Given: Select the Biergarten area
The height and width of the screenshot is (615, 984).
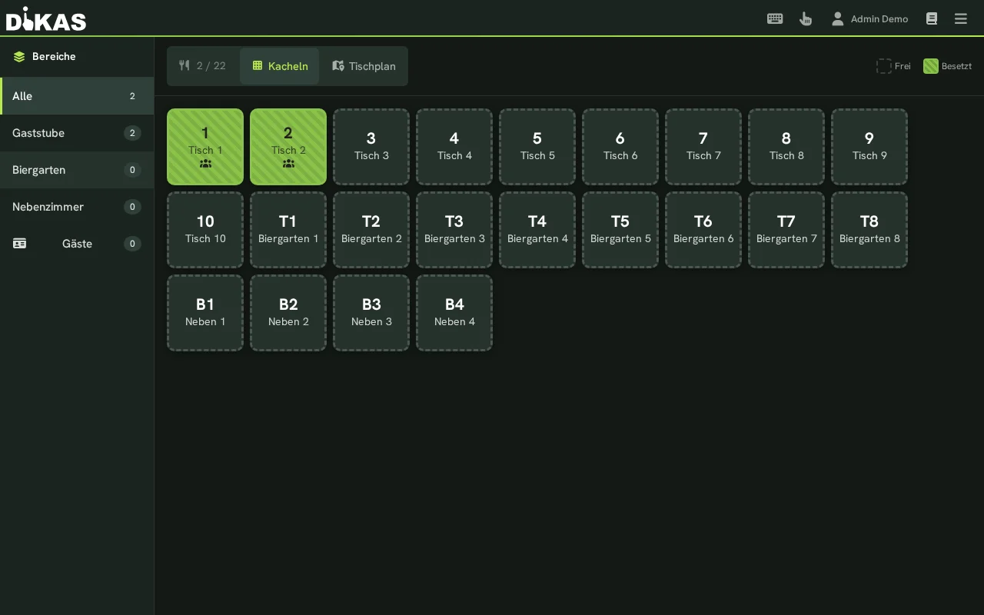Looking at the screenshot, I should 77,170.
